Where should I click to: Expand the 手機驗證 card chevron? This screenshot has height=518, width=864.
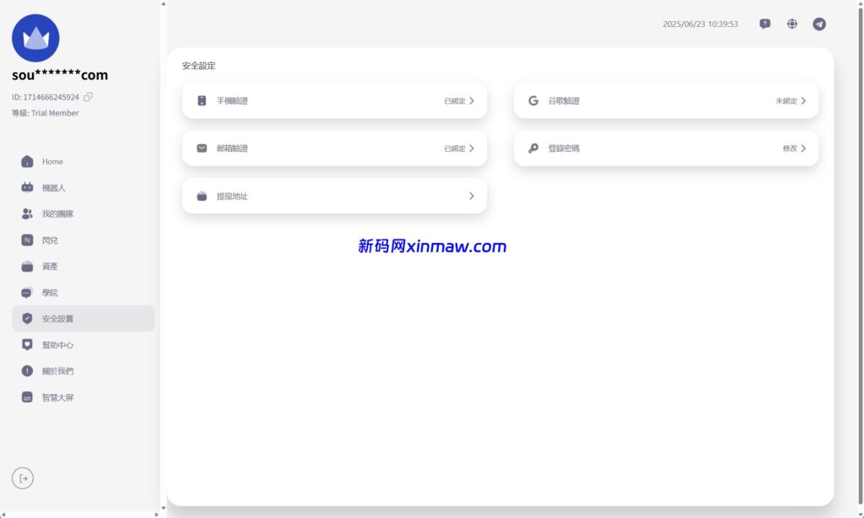click(471, 100)
